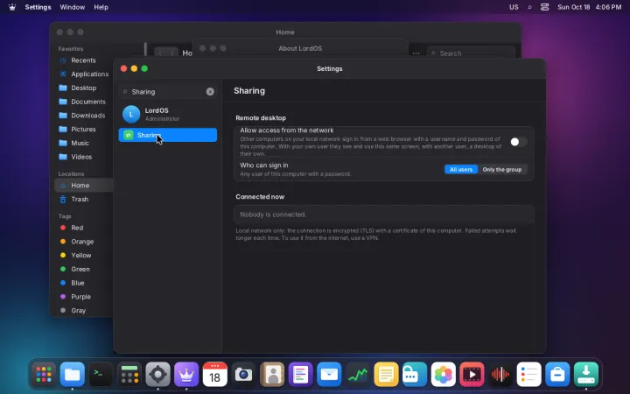Open the Reminders list app in the dock

[528, 375]
